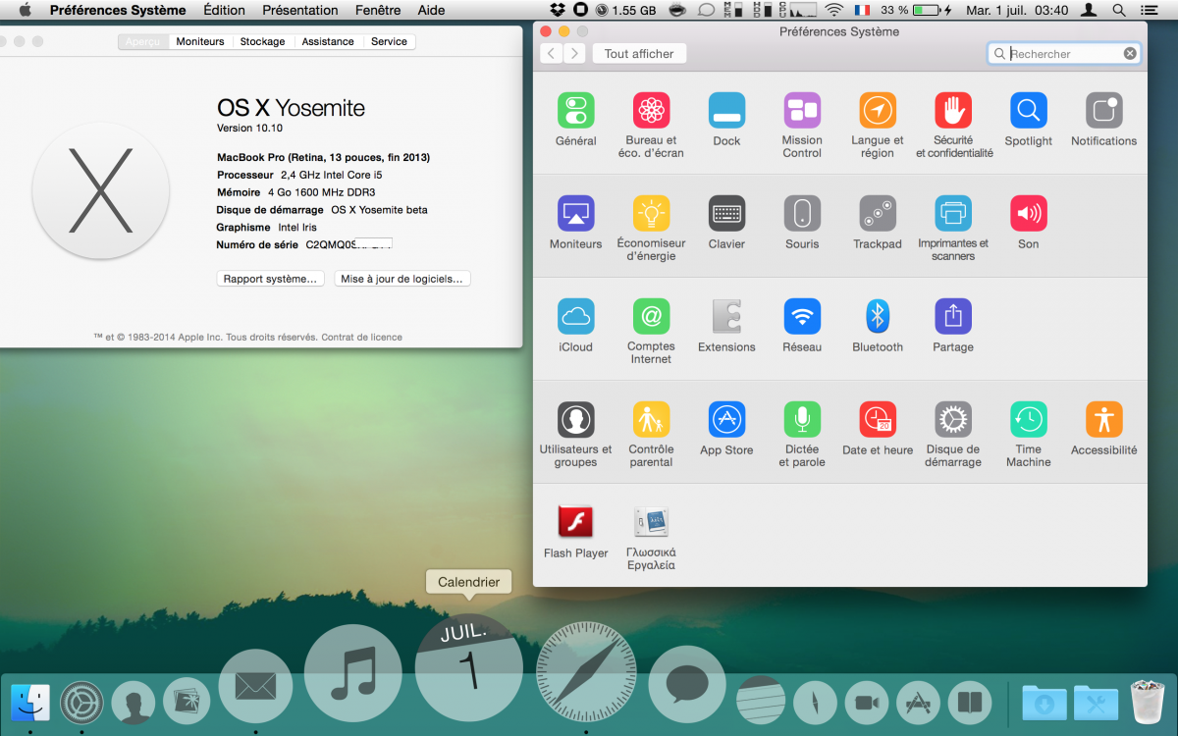Open the Wi-Fi status menu
This screenshot has height=736, width=1178.
point(834,10)
